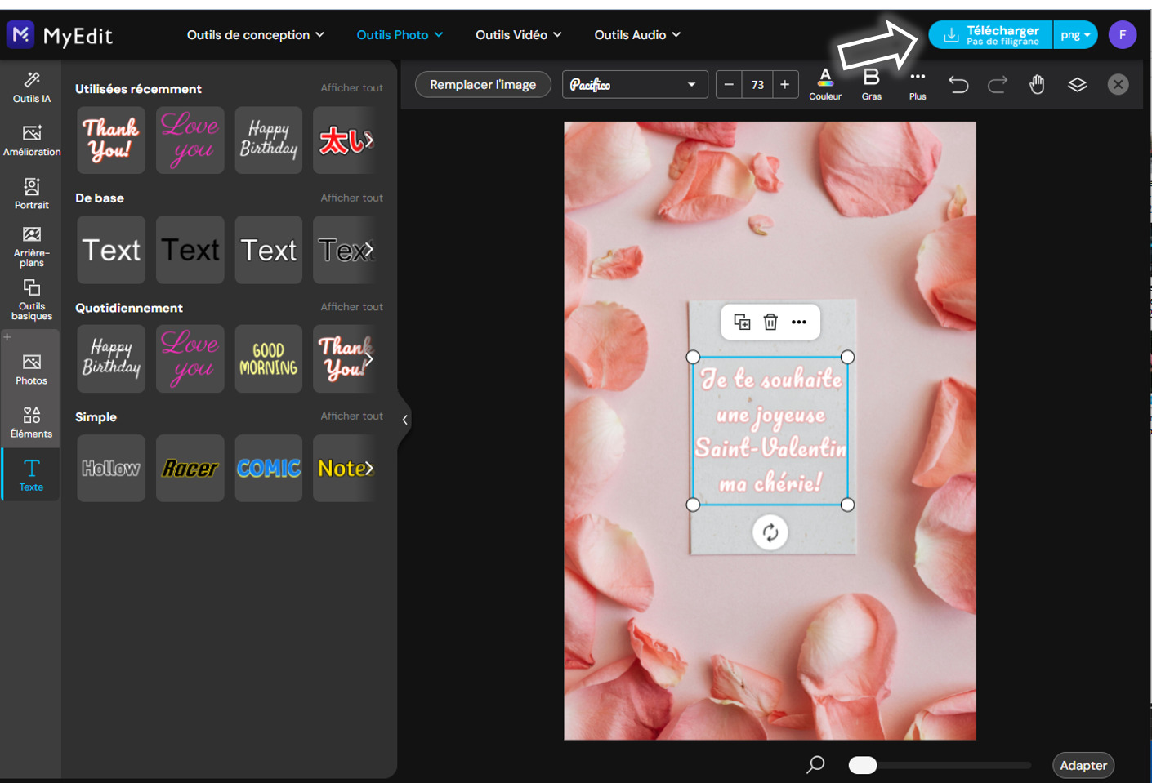Open the Outils IA panel
The image size is (1152, 783).
point(31,87)
